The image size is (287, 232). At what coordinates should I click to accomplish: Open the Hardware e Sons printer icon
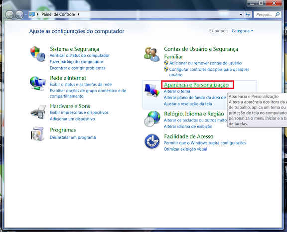pyautogui.click(x=38, y=112)
